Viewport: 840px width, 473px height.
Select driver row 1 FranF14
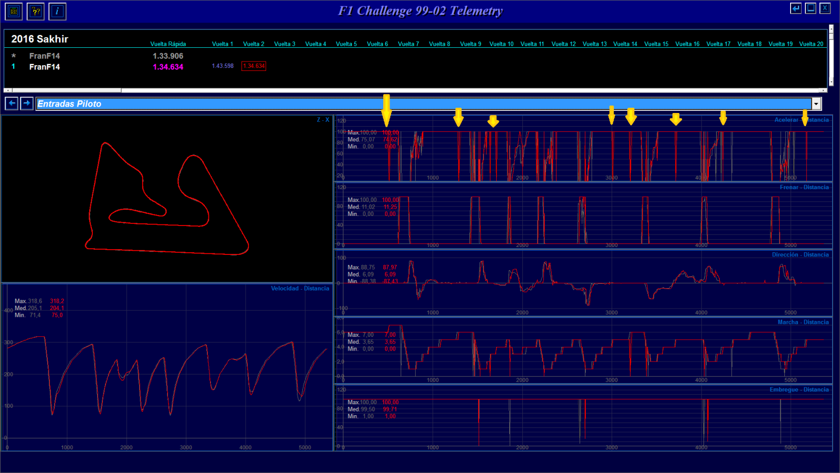[45, 67]
